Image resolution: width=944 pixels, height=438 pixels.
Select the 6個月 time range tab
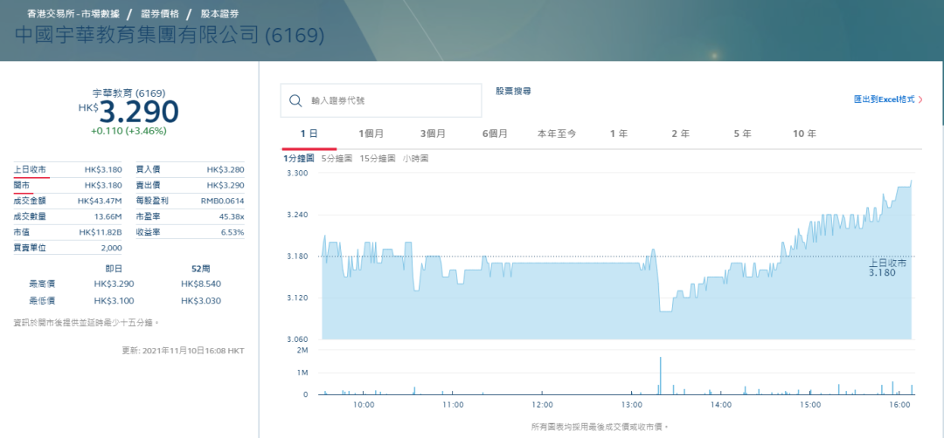click(x=495, y=134)
